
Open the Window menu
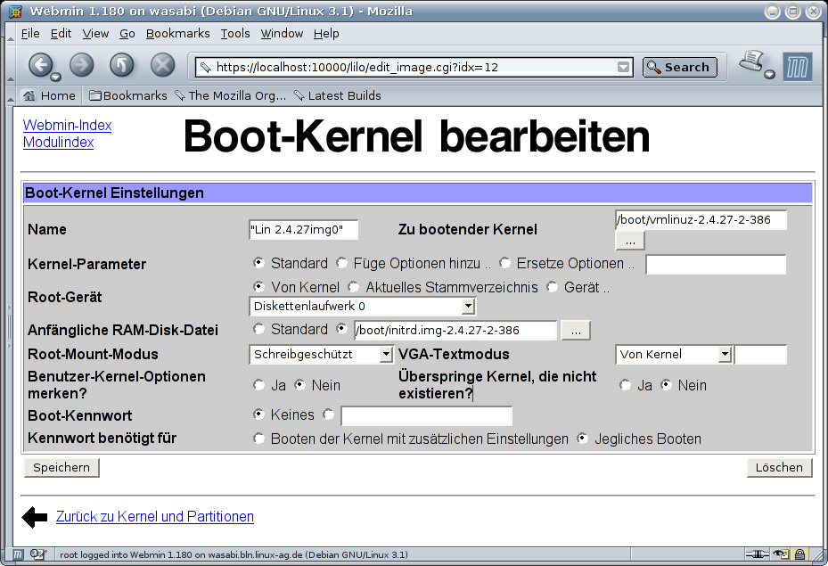[x=282, y=33]
